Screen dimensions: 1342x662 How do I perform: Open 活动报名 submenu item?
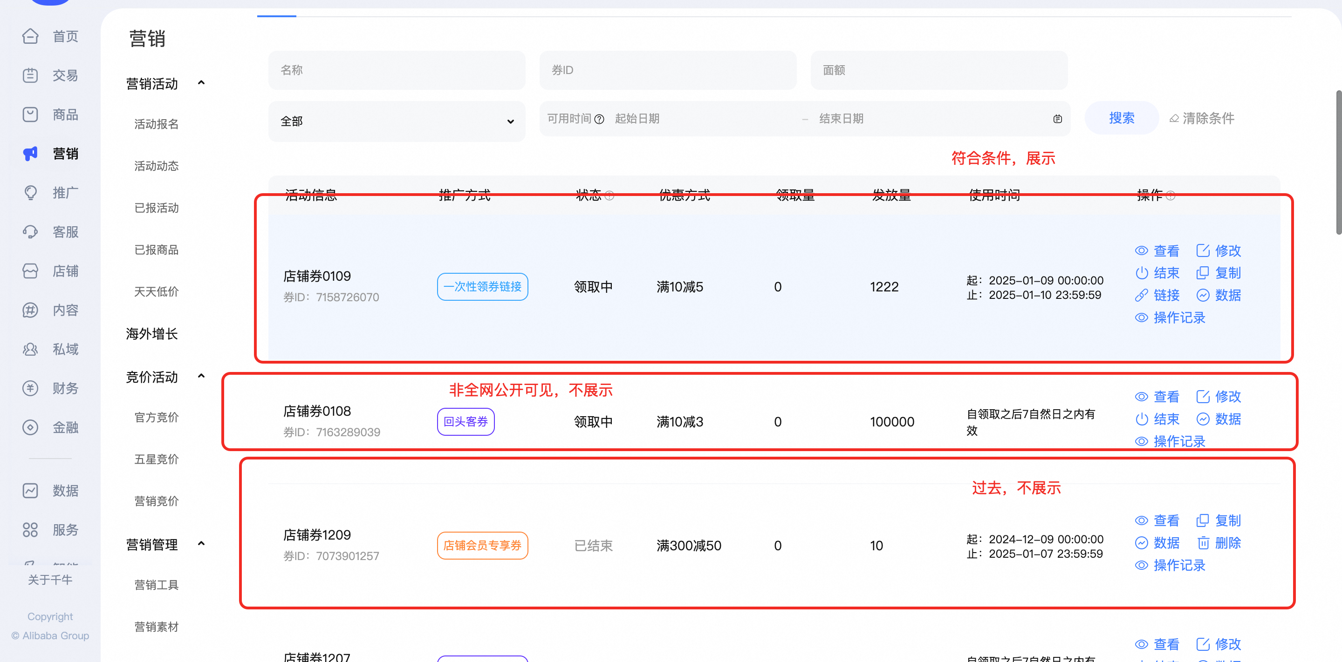click(156, 124)
